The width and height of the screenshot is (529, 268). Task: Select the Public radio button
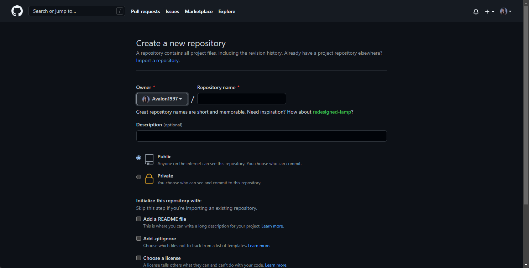[139, 158]
